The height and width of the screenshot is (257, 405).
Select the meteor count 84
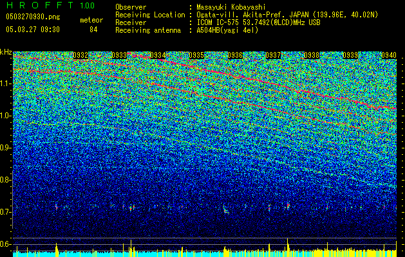[93, 30]
